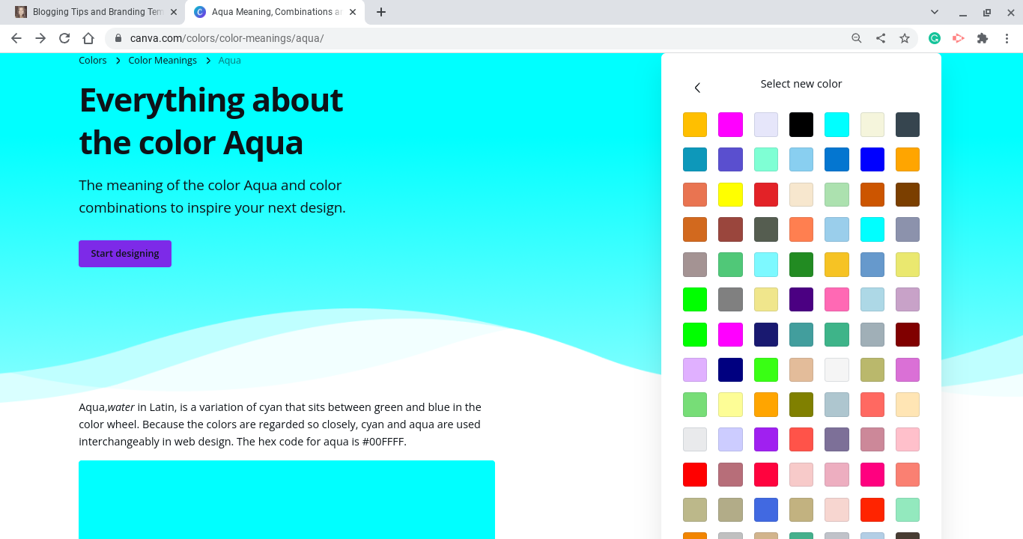Open the Chrome three-dot menu
Image resolution: width=1023 pixels, height=539 pixels.
point(1007,38)
